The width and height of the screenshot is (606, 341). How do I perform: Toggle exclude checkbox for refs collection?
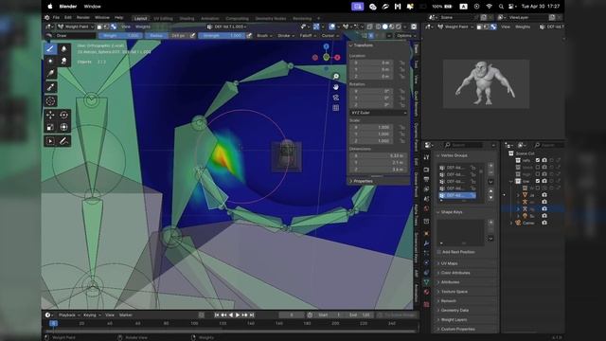538,160
